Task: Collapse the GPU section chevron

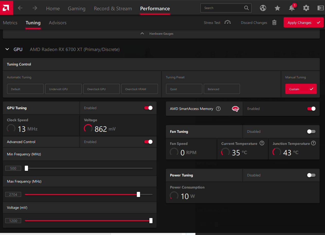Action: (x=7, y=49)
